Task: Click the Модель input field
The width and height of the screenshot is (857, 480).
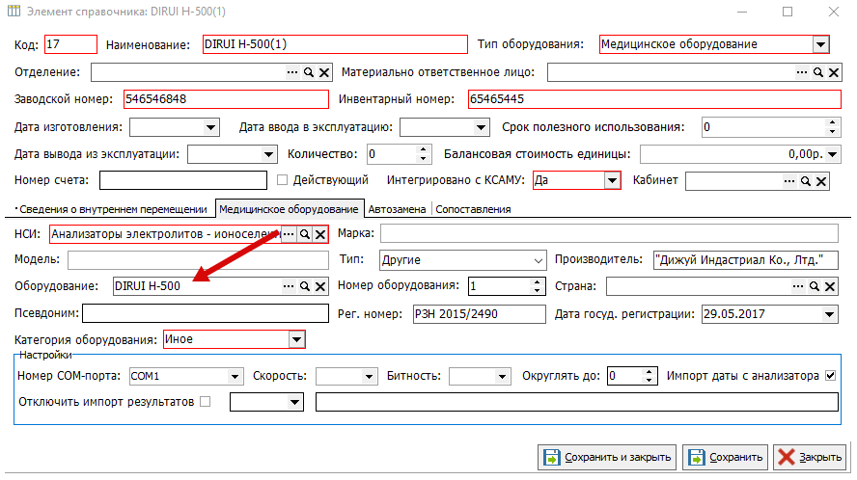Action: pyautogui.click(x=198, y=260)
